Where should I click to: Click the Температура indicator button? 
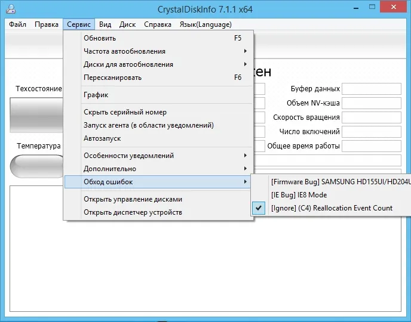tap(37, 166)
